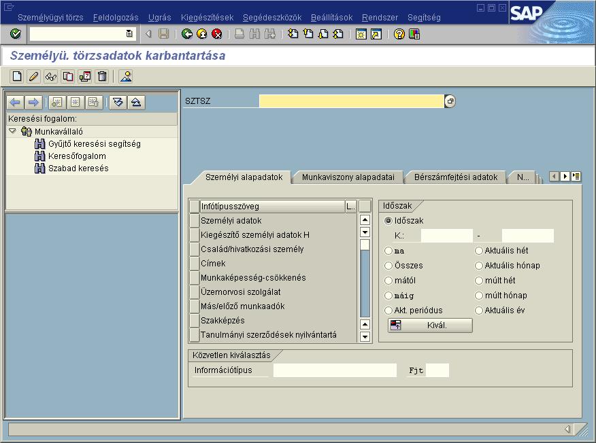Click the previous page icon
Viewport: 596px width, 443px height.
click(308, 34)
